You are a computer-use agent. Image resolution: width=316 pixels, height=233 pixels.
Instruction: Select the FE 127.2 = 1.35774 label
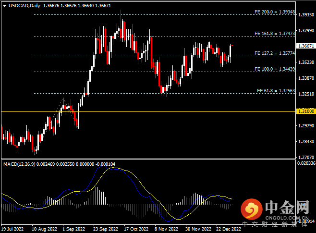(274, 53)
